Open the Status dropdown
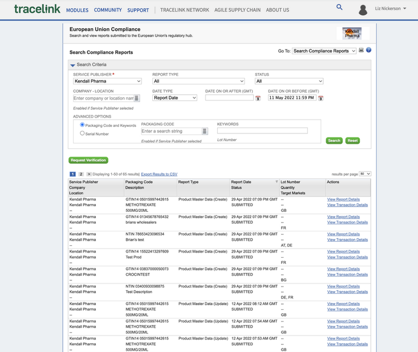This screenshot has height=352, width=418. click(289, 81)
